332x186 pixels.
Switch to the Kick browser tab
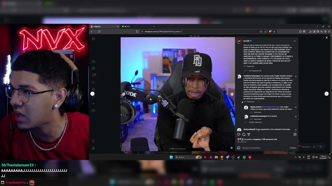tap(136, 26)
